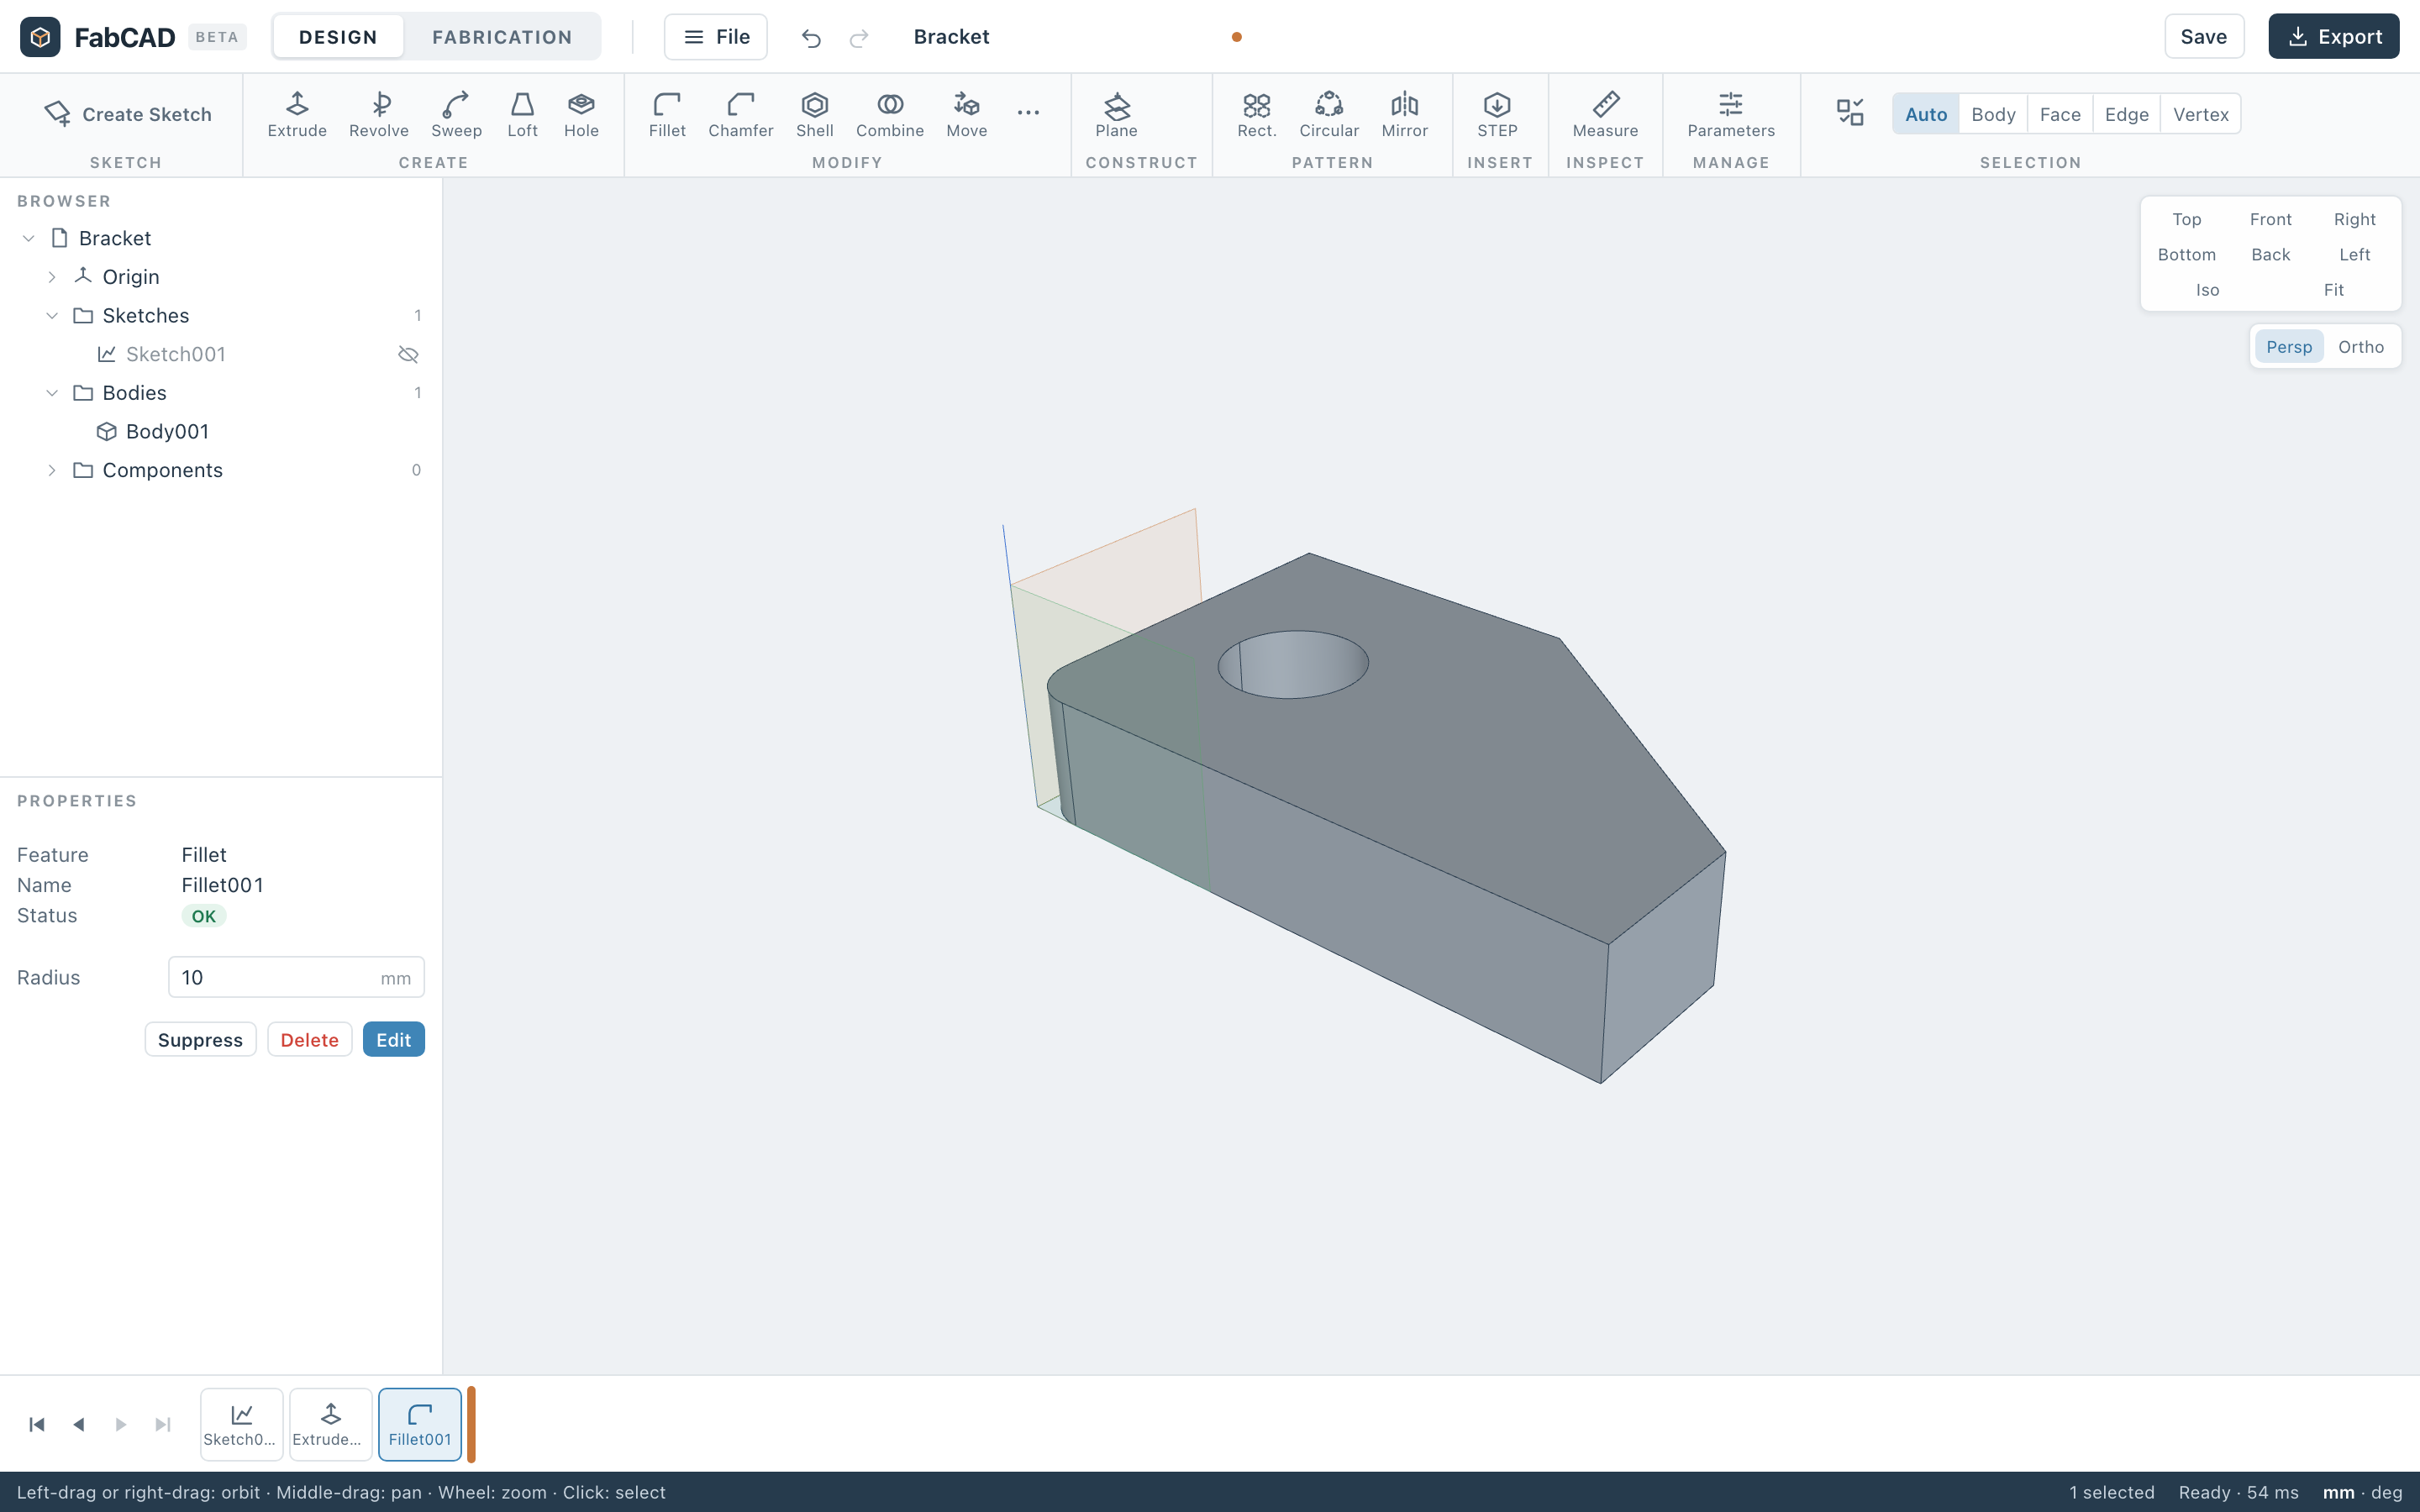Select the Mirror tool
Image resolution: width=2420 pixels, height=1512 pixels.
[x=1404, y=115]
